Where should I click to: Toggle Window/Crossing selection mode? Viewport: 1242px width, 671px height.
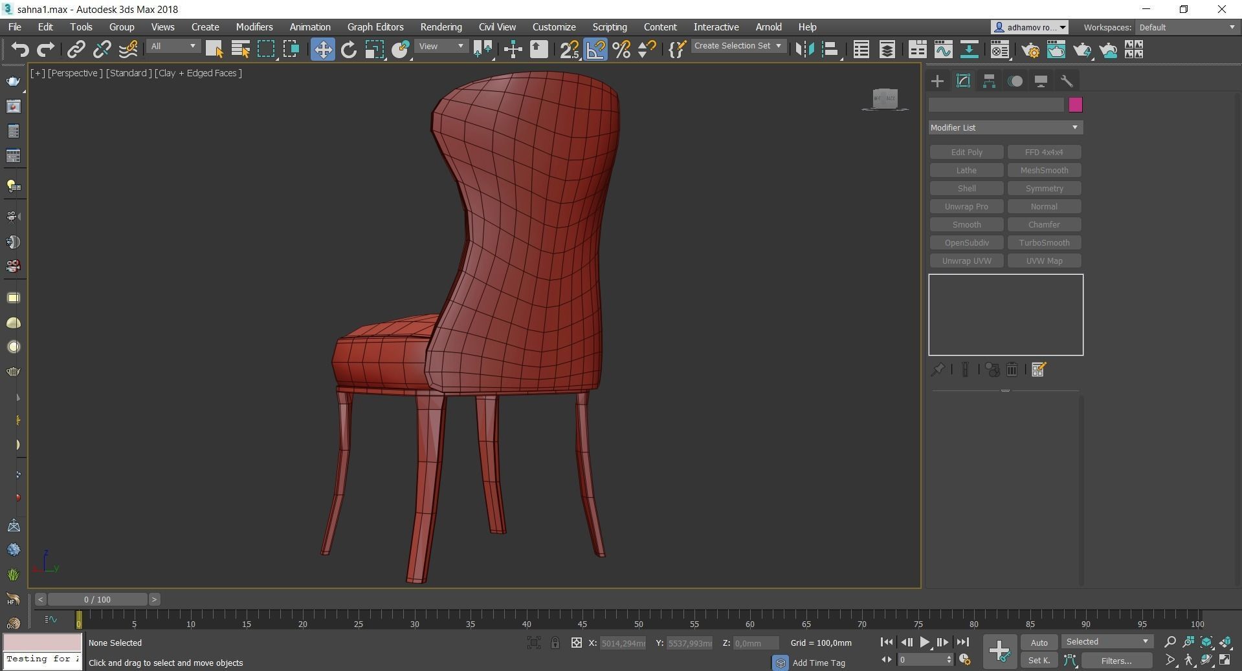291,50
